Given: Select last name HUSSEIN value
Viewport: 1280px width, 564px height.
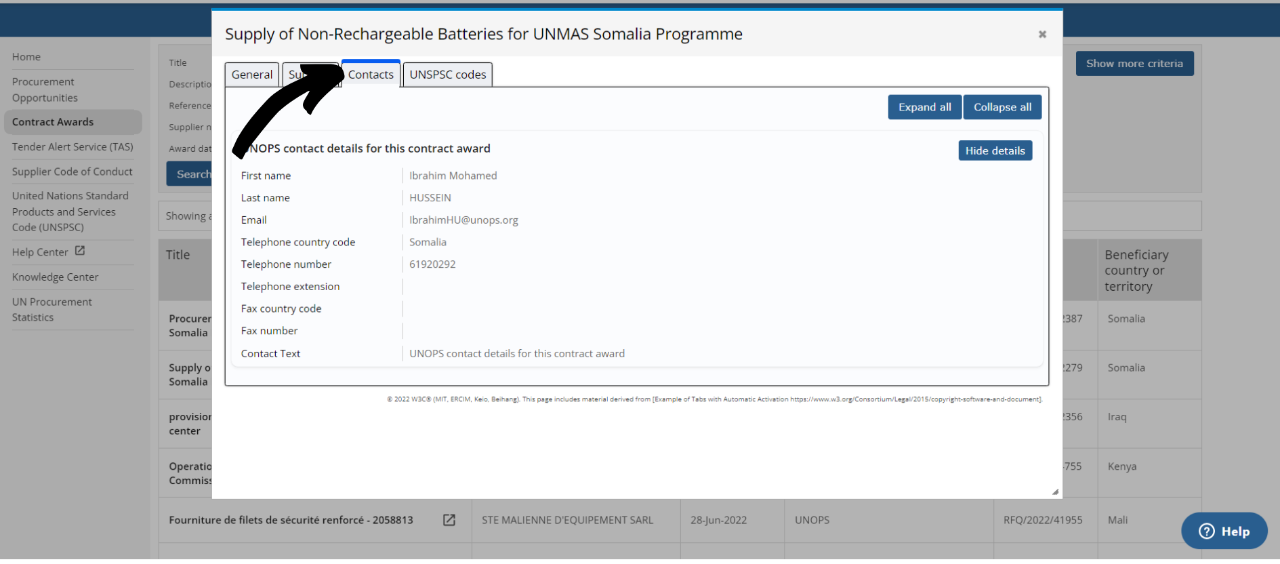Looking at the screenshot, I should click(430, 198).
